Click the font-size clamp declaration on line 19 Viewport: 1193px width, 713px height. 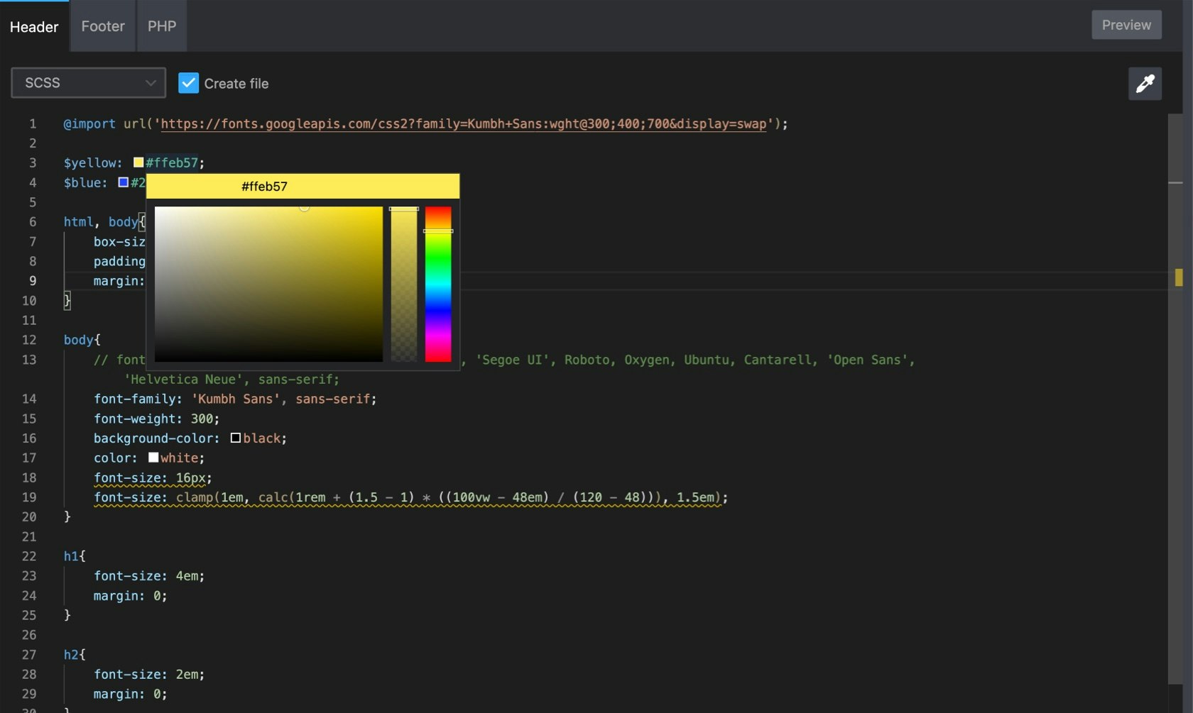click(410, 497)
